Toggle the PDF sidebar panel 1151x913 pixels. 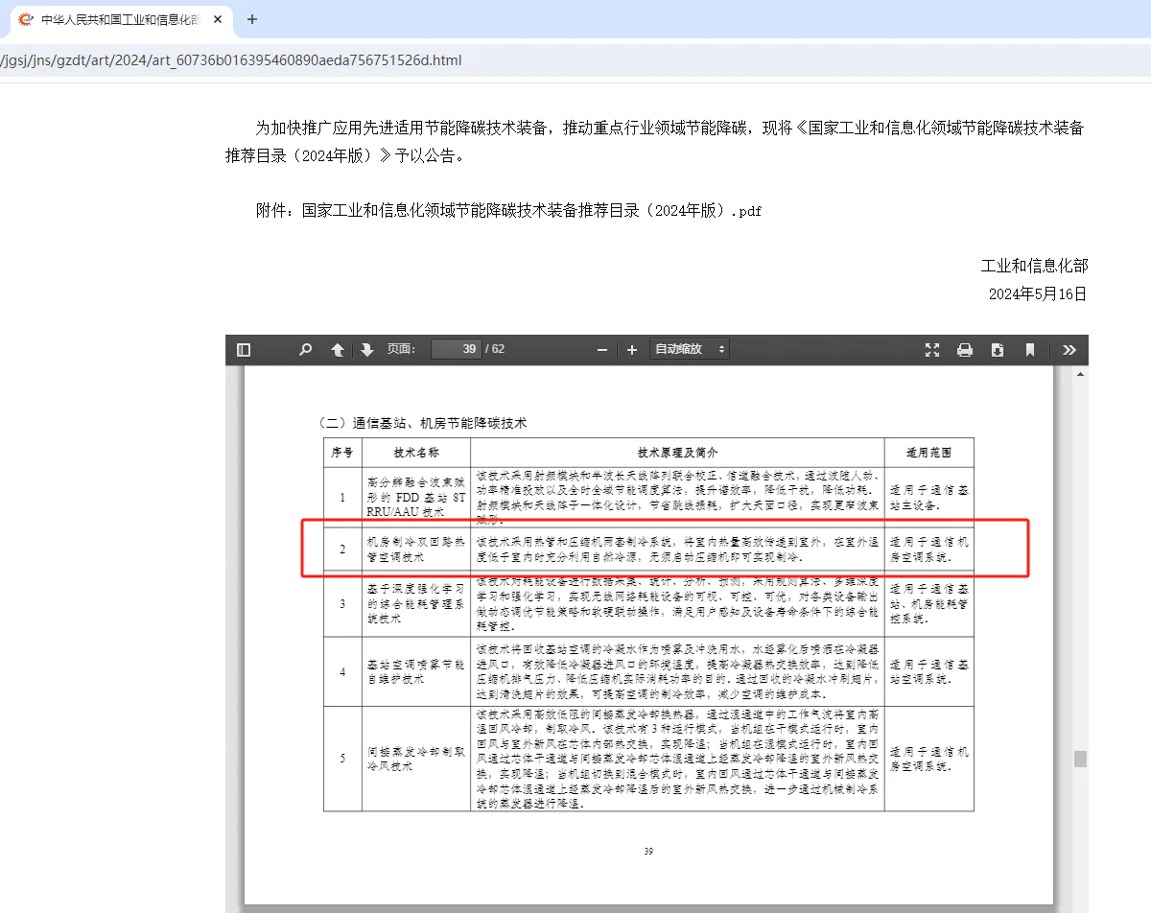243,349
